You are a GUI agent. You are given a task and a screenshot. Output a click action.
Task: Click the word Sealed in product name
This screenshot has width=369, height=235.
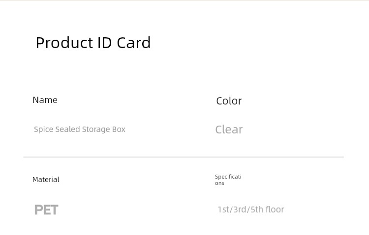pos(67,130)
